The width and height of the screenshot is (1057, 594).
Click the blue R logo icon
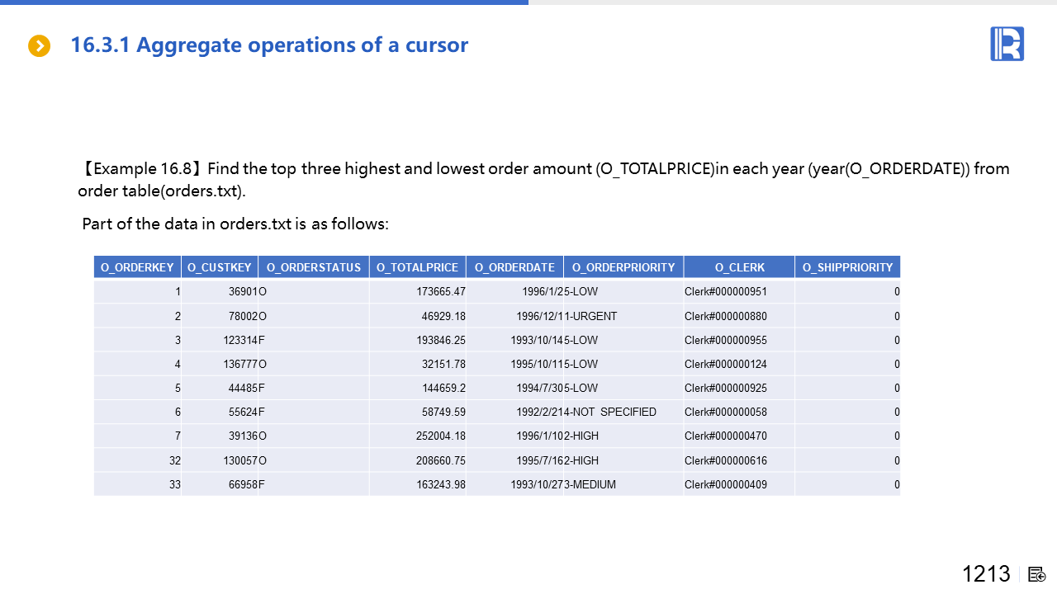click(1007, 44)
